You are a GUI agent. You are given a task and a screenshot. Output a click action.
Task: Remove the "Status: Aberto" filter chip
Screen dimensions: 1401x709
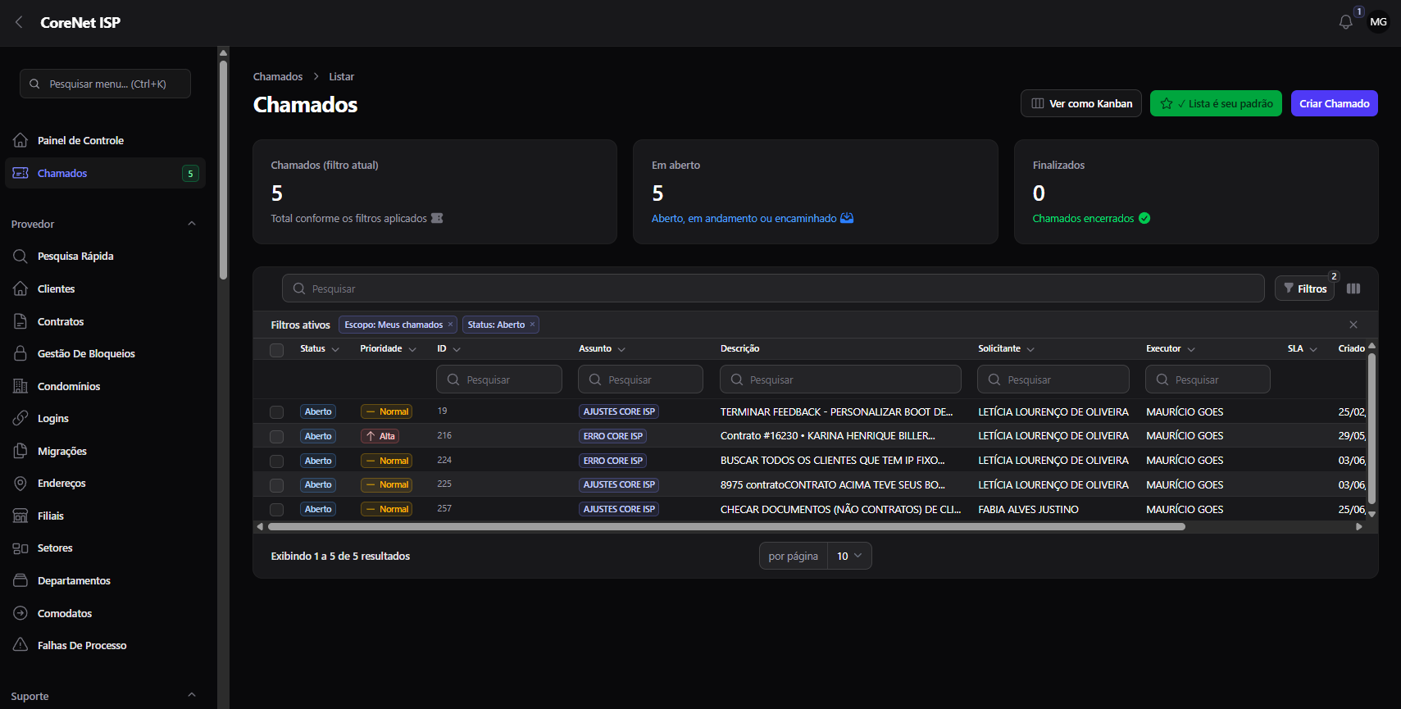[x=532, y=325]
